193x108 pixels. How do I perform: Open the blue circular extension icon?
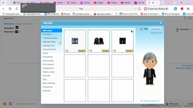176,9
